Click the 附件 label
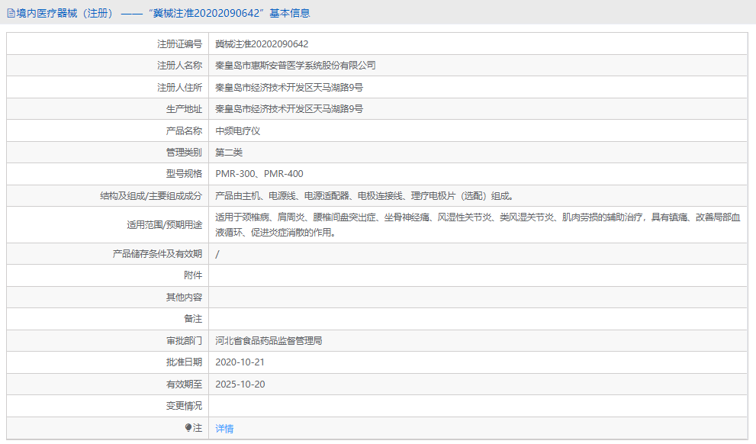Image resolution: width=756 pixels, height=444 pixels. tap(193, 275)
